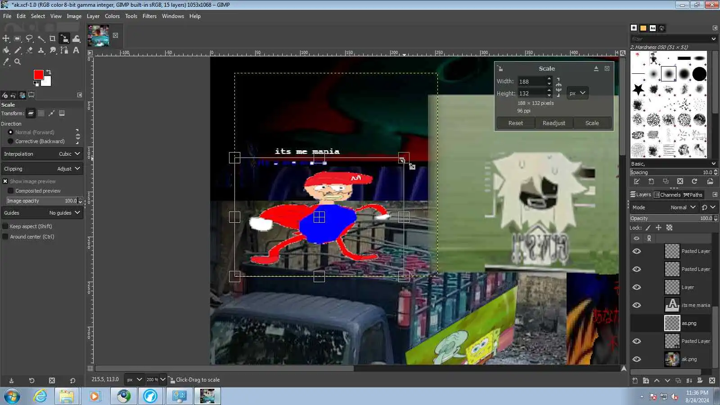Select the Color Picker tool
The image size is (720, 405).
point(6,62)
